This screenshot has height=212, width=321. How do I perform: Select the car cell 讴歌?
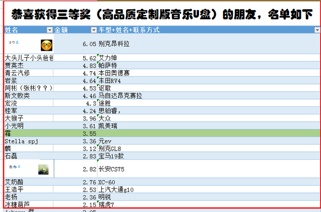pos(209,88)
